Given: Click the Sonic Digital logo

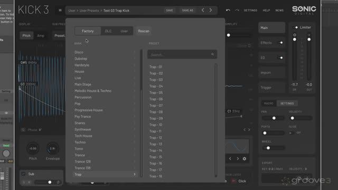Looking at the screenshot, I should pos(304,11).
